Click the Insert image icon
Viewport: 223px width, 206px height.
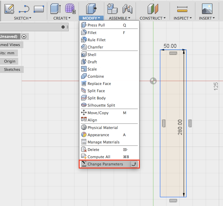tap(207, 9)
